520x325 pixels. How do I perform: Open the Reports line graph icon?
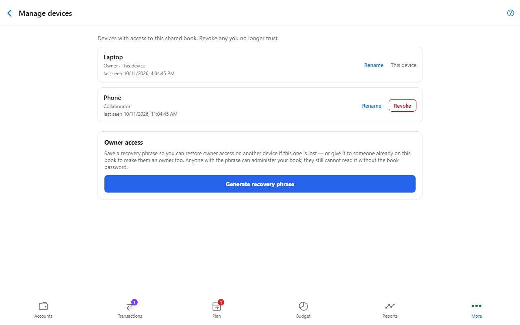tap(390, 306)
